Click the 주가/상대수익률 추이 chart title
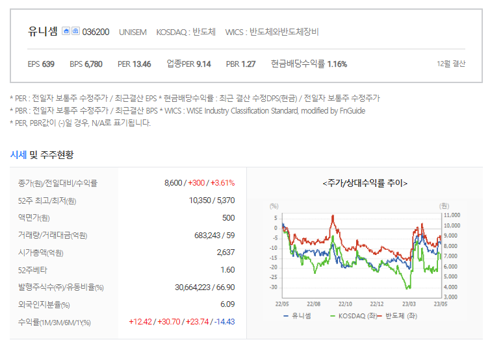This screenshot has width=490, height=342. [x=365, y=183]
